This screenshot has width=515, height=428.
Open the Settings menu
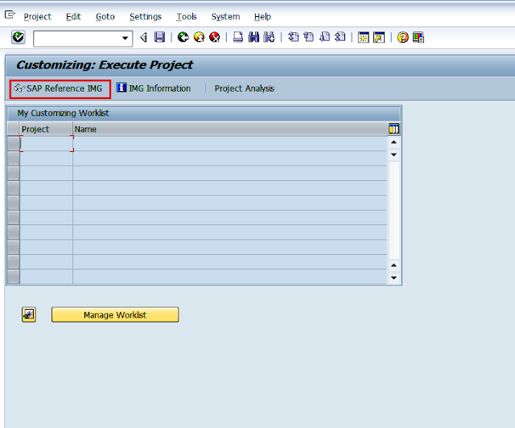click(146, 16)
